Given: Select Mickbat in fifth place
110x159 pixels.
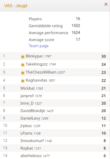Looking at the screenshot, I should (x=55, y=88).
